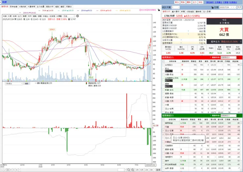Click the arrow icon beside window title
This screenshot has height=172, width=243.
pyautogui.click(x=1, y=2)
